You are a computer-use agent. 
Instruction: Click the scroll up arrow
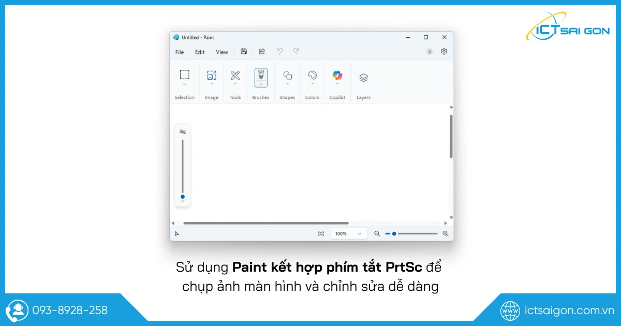pos(451,107)
